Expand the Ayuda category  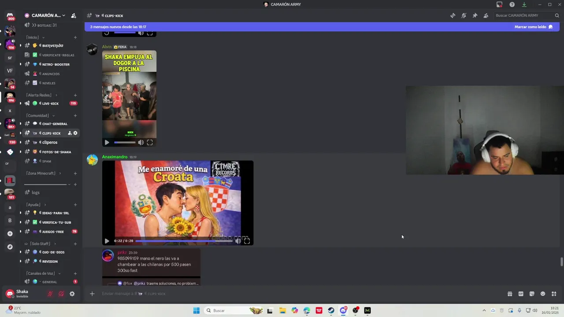tap(35, 205)
